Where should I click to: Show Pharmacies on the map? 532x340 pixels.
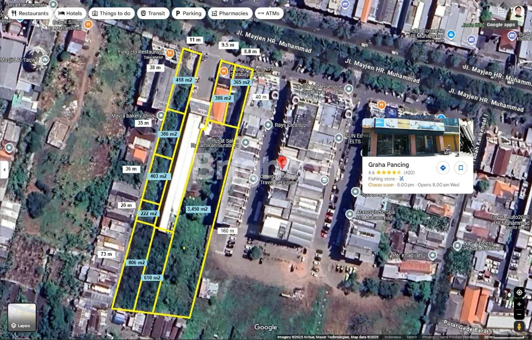[229, 13]
